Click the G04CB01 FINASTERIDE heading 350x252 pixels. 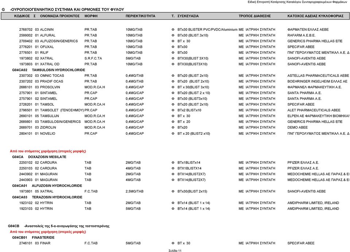[33, 237]
